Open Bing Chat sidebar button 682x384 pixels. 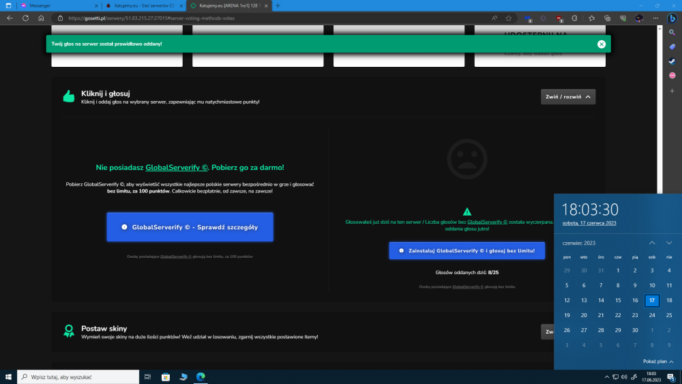pos(672,18)
